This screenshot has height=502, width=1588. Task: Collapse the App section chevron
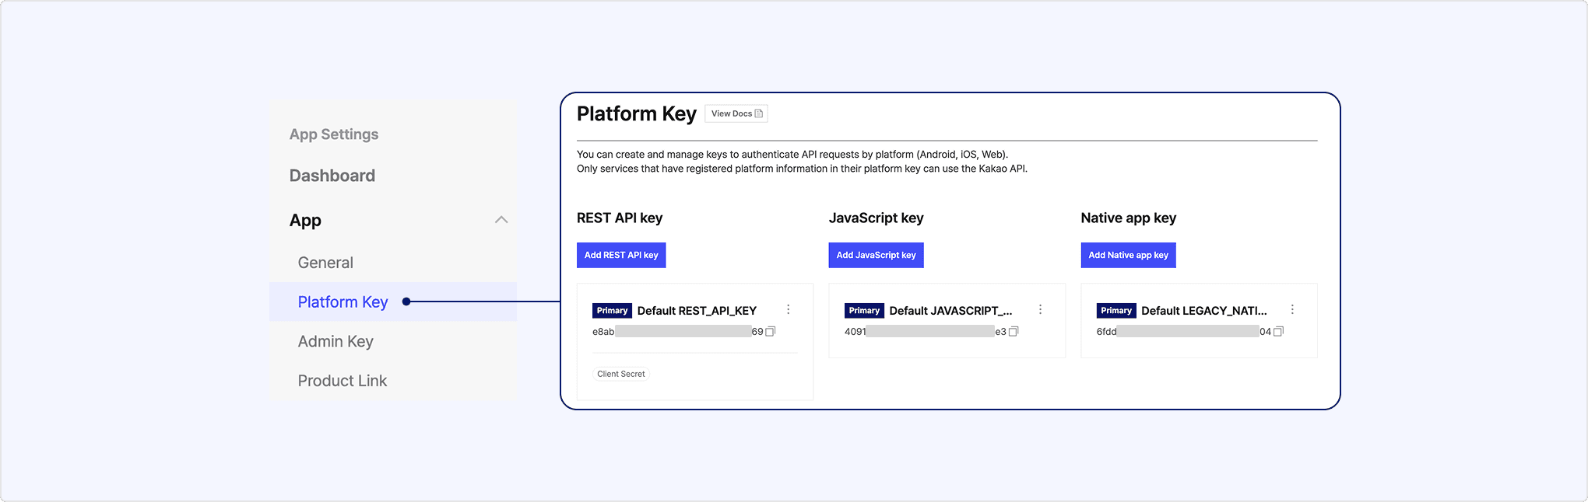501,220
